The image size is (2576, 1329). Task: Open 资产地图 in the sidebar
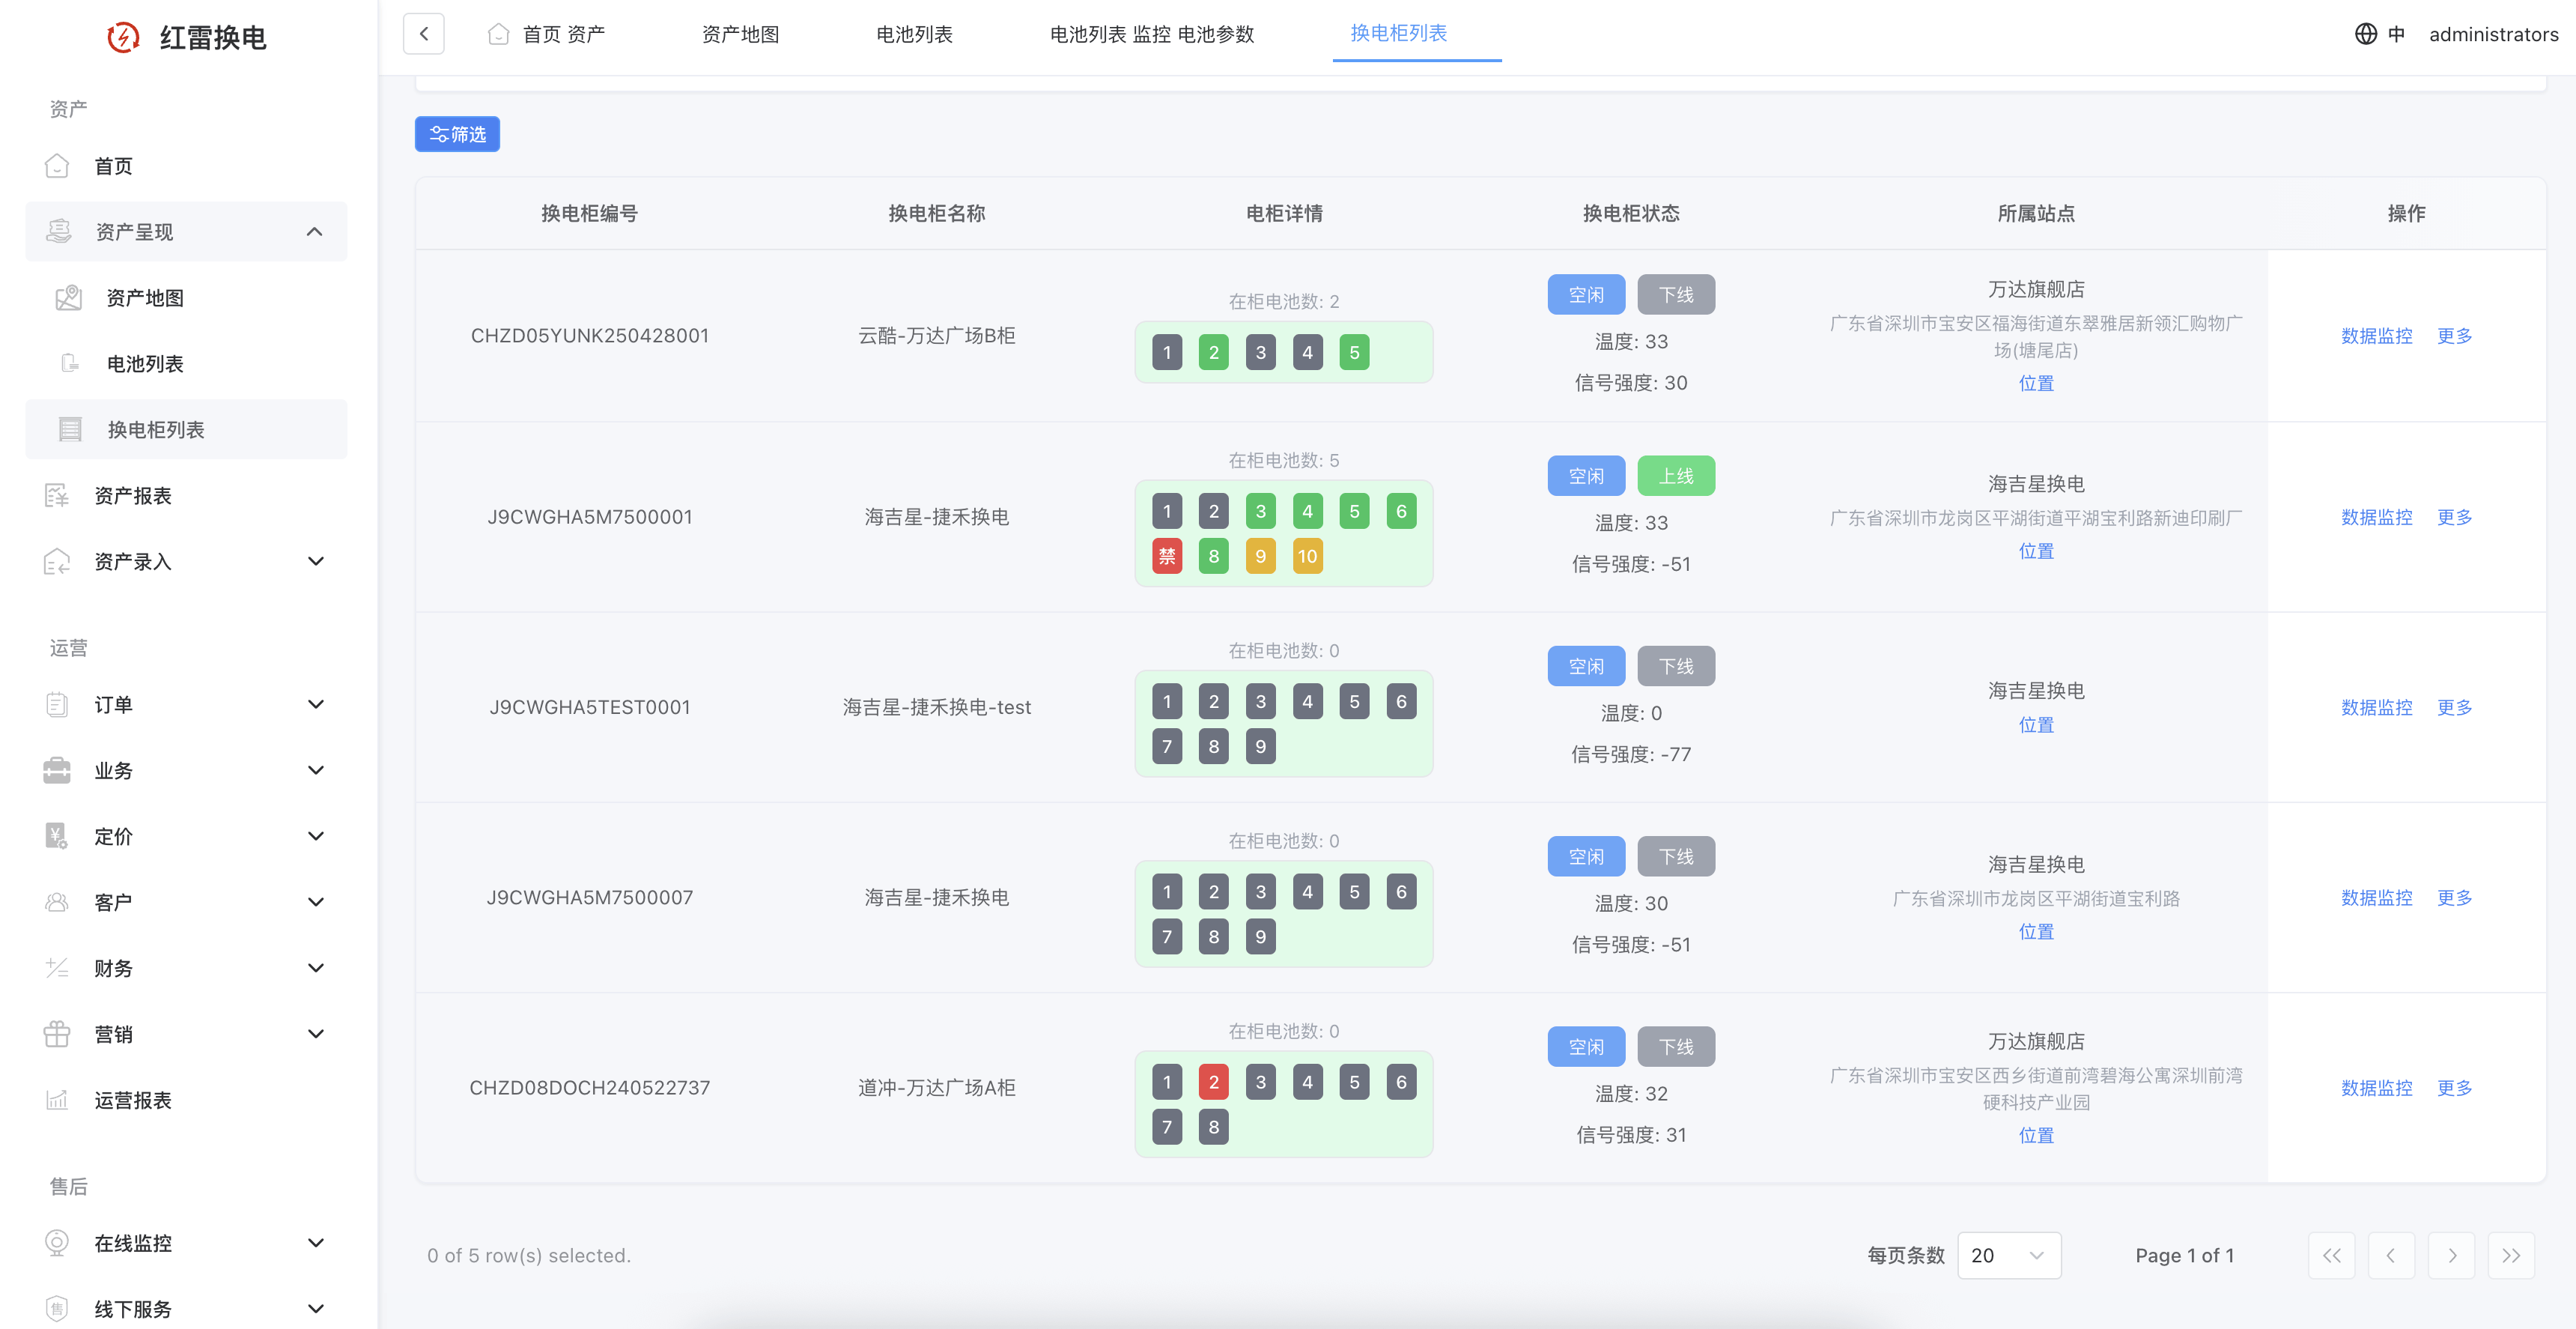pos(145,297)
